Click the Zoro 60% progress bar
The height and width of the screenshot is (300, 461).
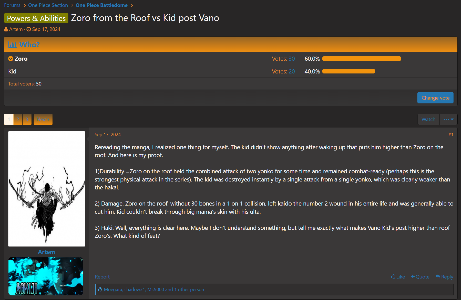[x=362, y=59]
